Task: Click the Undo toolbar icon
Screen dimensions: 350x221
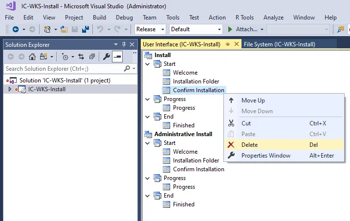Action: pos(100,29)
